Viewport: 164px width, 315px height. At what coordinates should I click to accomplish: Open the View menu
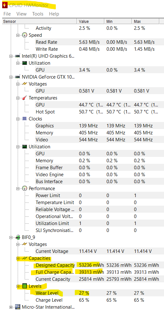[21, 14]
